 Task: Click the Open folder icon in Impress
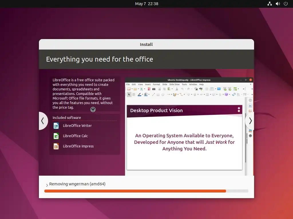coord(135,89)
